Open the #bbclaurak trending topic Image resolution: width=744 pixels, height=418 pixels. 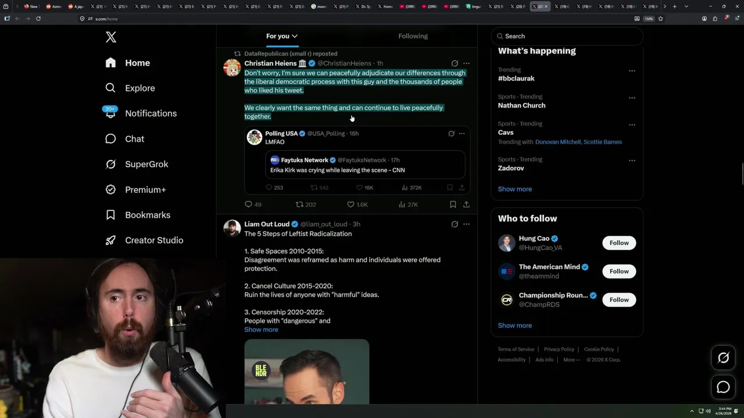coord(516,78)
